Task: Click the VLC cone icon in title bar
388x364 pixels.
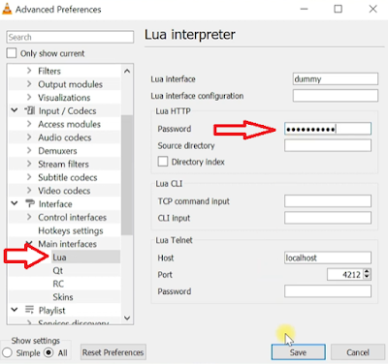Action: (7, 9)
